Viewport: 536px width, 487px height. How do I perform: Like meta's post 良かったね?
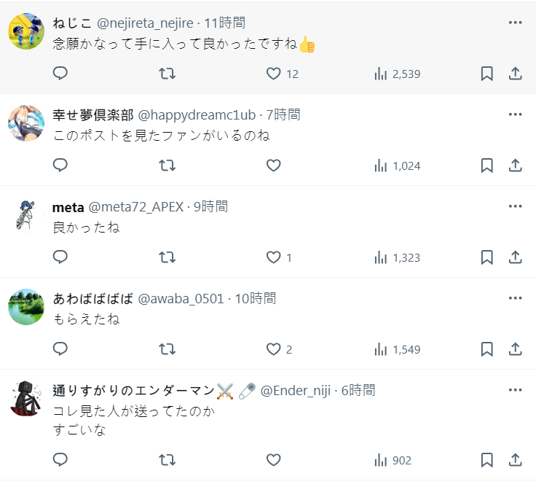(278, 257)
